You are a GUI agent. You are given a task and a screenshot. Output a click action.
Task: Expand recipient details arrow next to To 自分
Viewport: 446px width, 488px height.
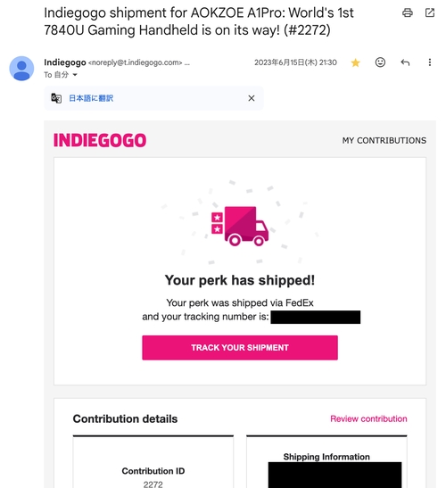point(75,75)
